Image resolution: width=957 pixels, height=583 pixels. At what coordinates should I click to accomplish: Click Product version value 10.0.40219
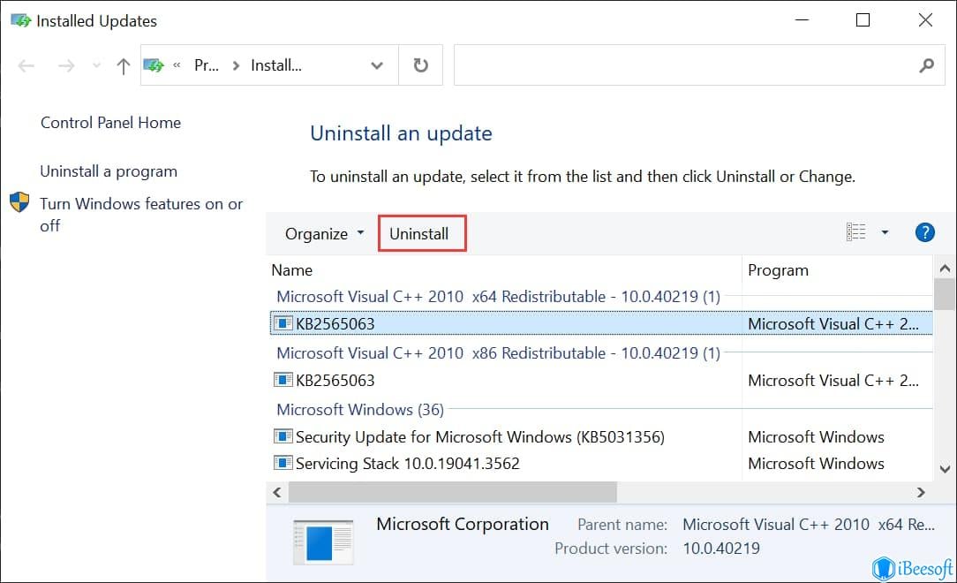click(721, 549)
